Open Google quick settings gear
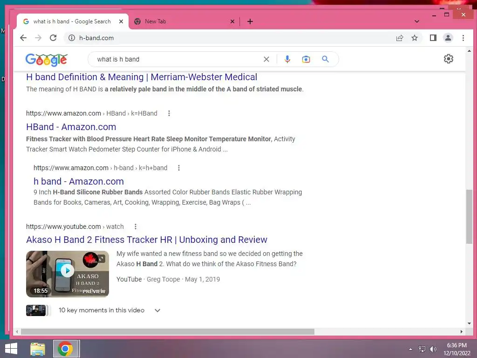Screen dimensions: 477x358 [449, 59]
